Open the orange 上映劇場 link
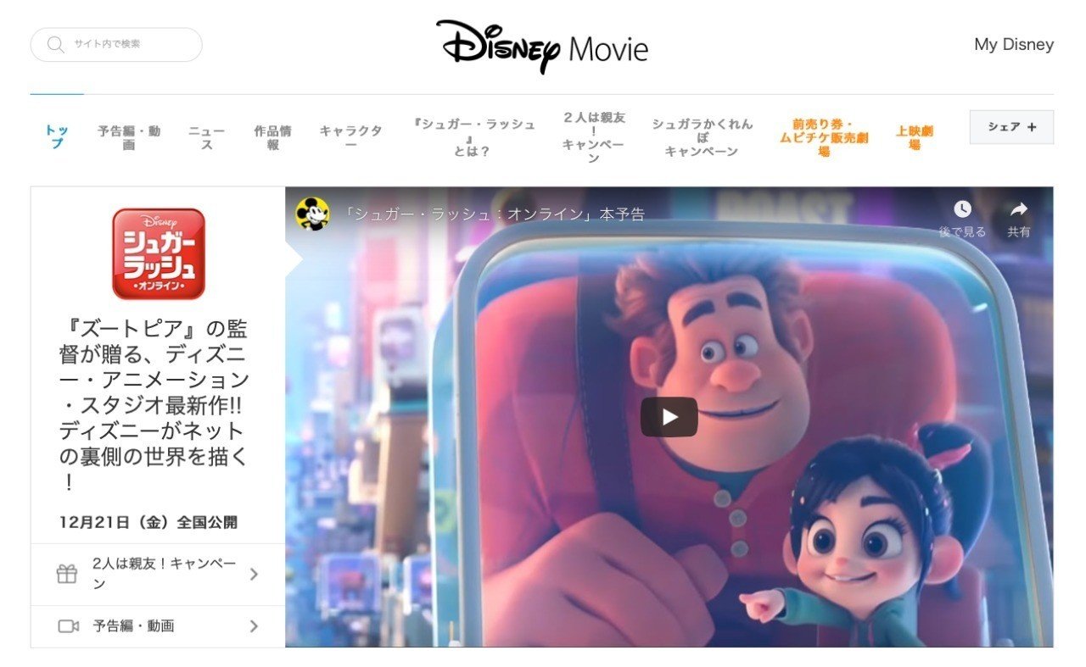The width and height of the screenshot is (1086, 667). pyautogui.click(x=915, y=137)
